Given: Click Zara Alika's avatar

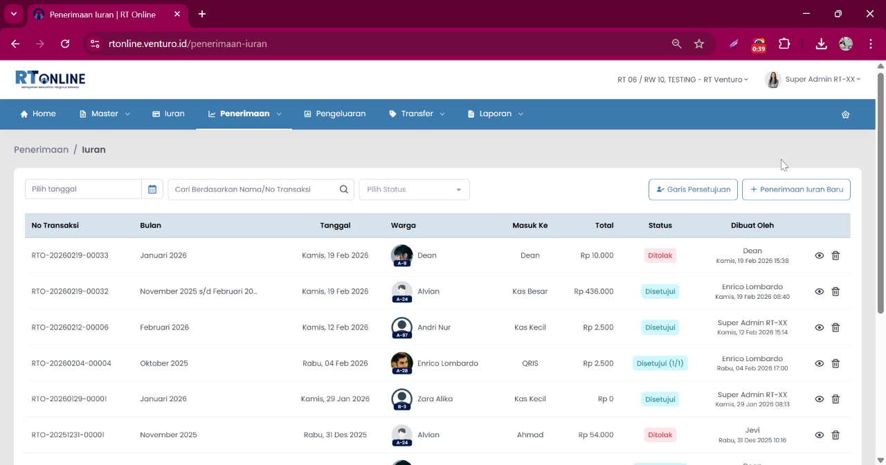Looking at the screenshot, I should point(401,399).
